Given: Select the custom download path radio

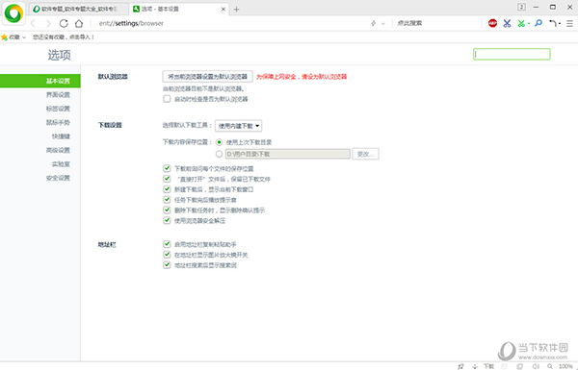Looking at the screenshot, I should [x=220, y=154].
